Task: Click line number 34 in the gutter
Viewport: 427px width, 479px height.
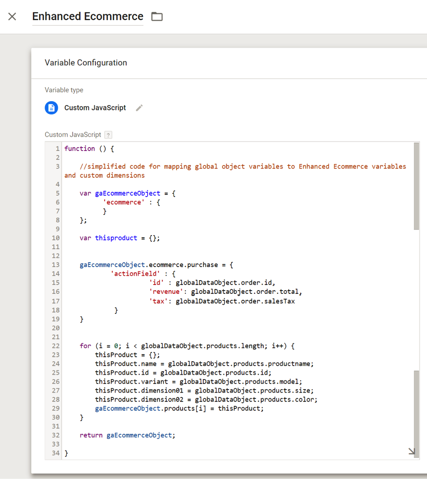Action: pyautogui.click(x=56, y=453)
